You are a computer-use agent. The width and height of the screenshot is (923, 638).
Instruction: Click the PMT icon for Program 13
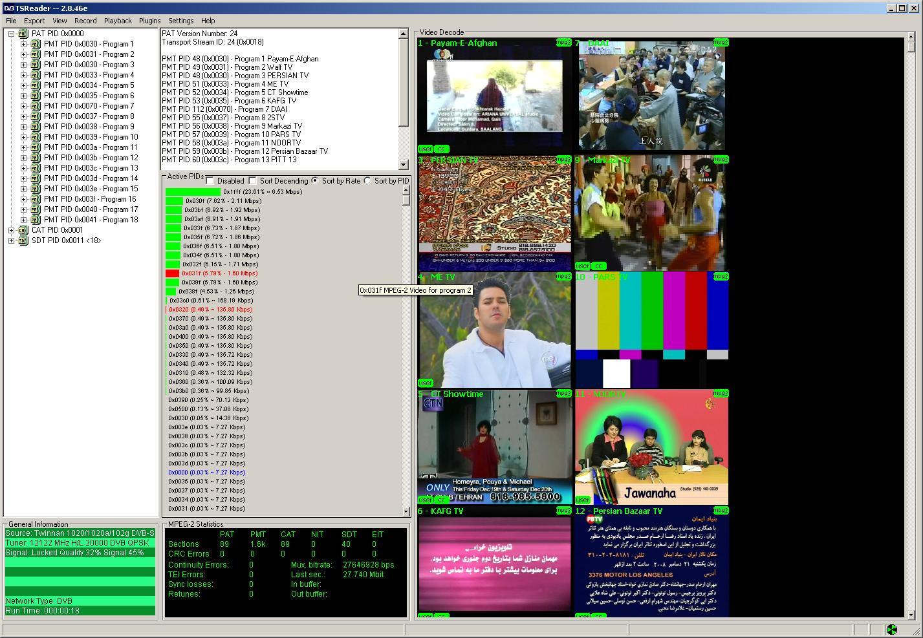36,168
